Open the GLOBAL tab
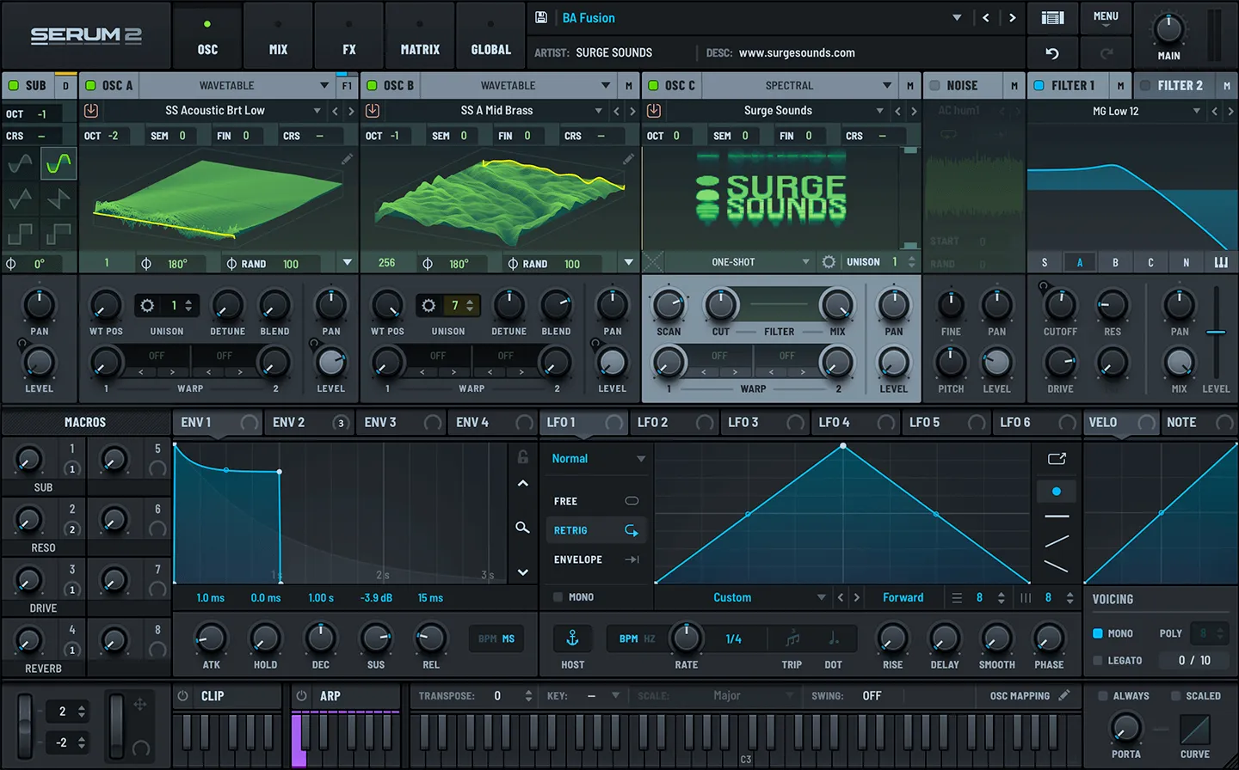1239x770 pixels. pyautogui.click(x=490, y=35)
